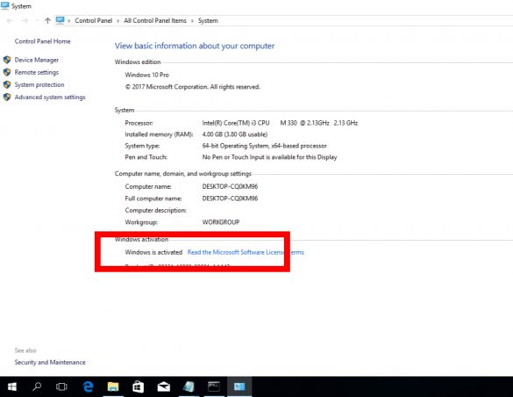This screenshot has width=513, height=397.
Task: Read the Microsoft Software License Terms
Action: click(246, 252)
